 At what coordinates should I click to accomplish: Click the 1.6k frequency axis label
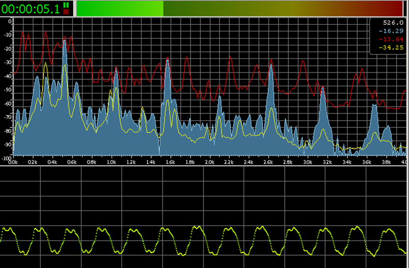point(170,162)
